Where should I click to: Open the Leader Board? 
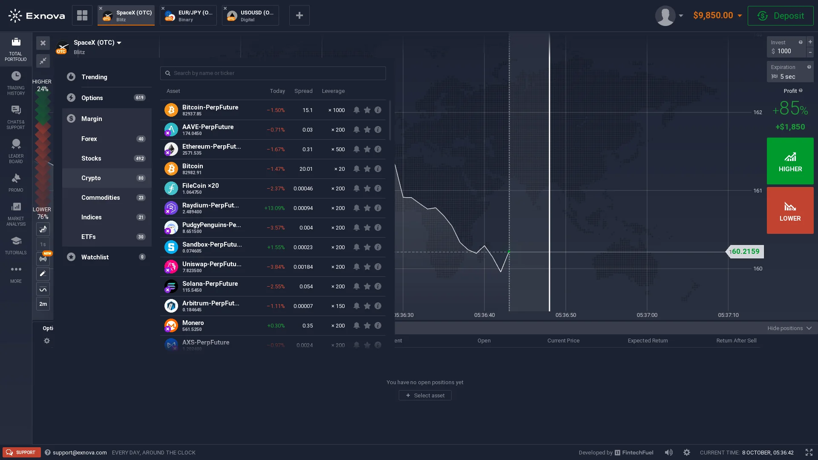pyautogui.click(x=16, y=152)
